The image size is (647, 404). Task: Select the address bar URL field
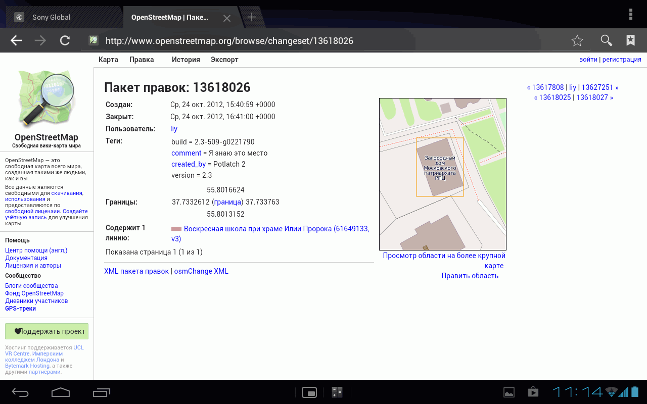(x=336, y=41)
